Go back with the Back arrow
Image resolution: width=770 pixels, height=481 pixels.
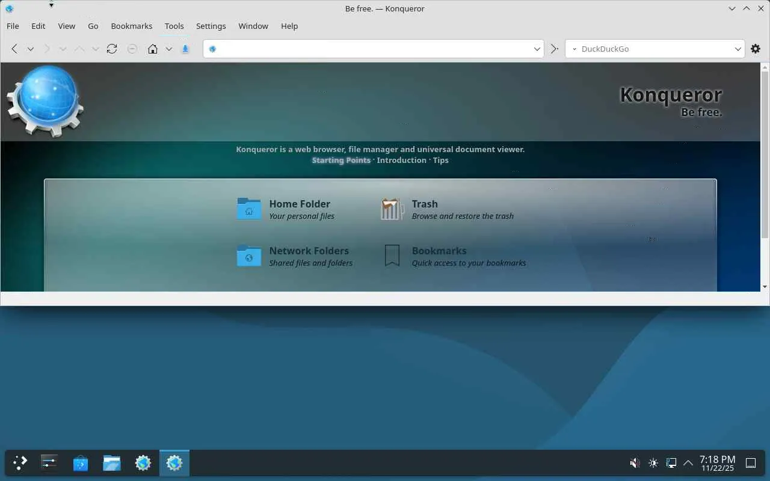pyautogui.click(x=14, y=49)
